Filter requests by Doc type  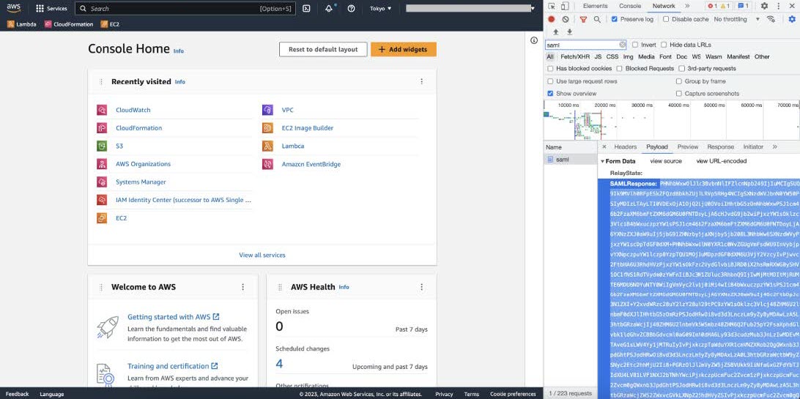(681, 56)
